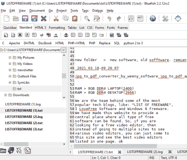Close the LISTOFFREEWARE (1).txt document tab

tap(120, 152)
